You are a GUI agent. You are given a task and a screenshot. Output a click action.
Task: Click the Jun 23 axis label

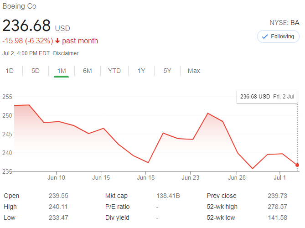point(191,178)
